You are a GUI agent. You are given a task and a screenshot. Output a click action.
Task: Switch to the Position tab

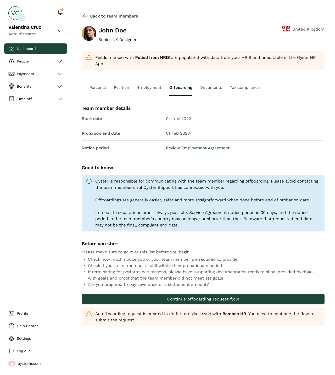click(121, 88)
